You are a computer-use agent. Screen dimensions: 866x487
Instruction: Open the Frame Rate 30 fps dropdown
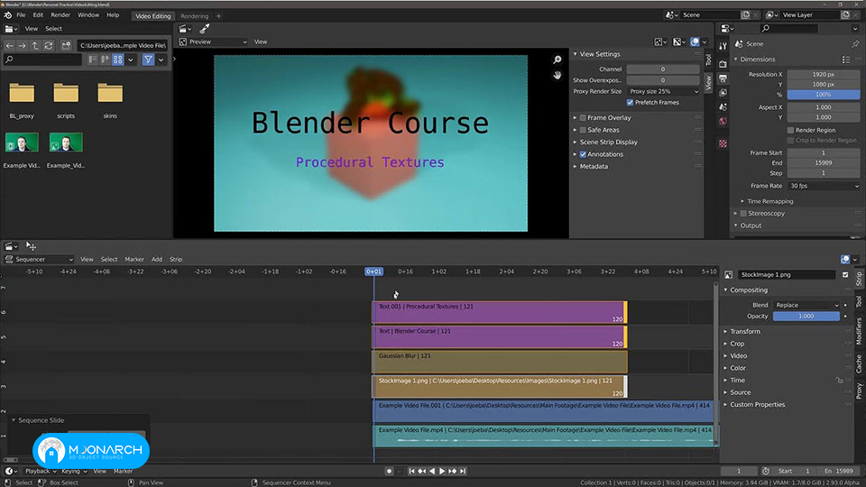point(824,186)
